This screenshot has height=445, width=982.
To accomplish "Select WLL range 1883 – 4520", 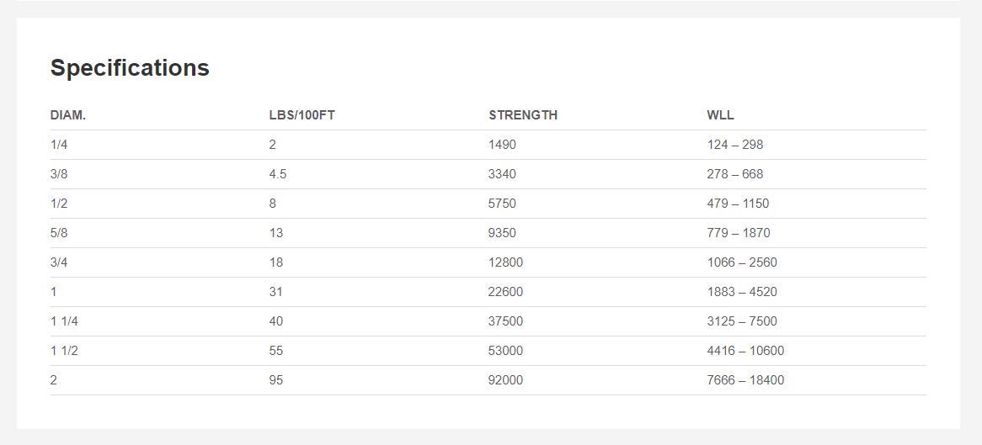I will (x=742, y=292).
